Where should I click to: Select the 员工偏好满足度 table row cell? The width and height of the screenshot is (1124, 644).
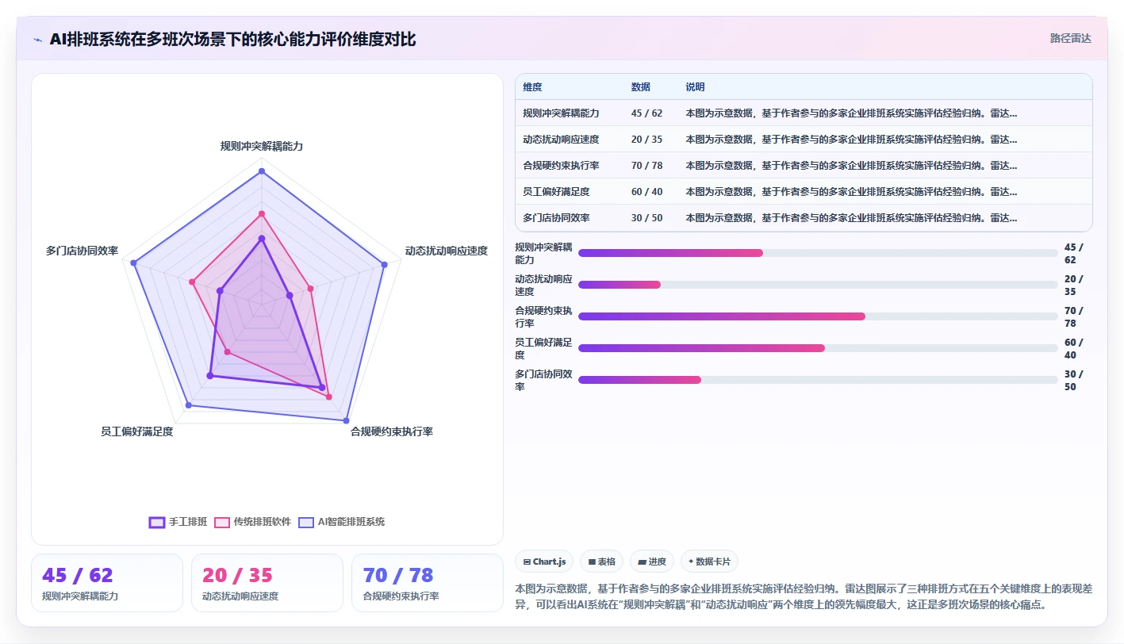pyautogui.click(x=556, y=192)
